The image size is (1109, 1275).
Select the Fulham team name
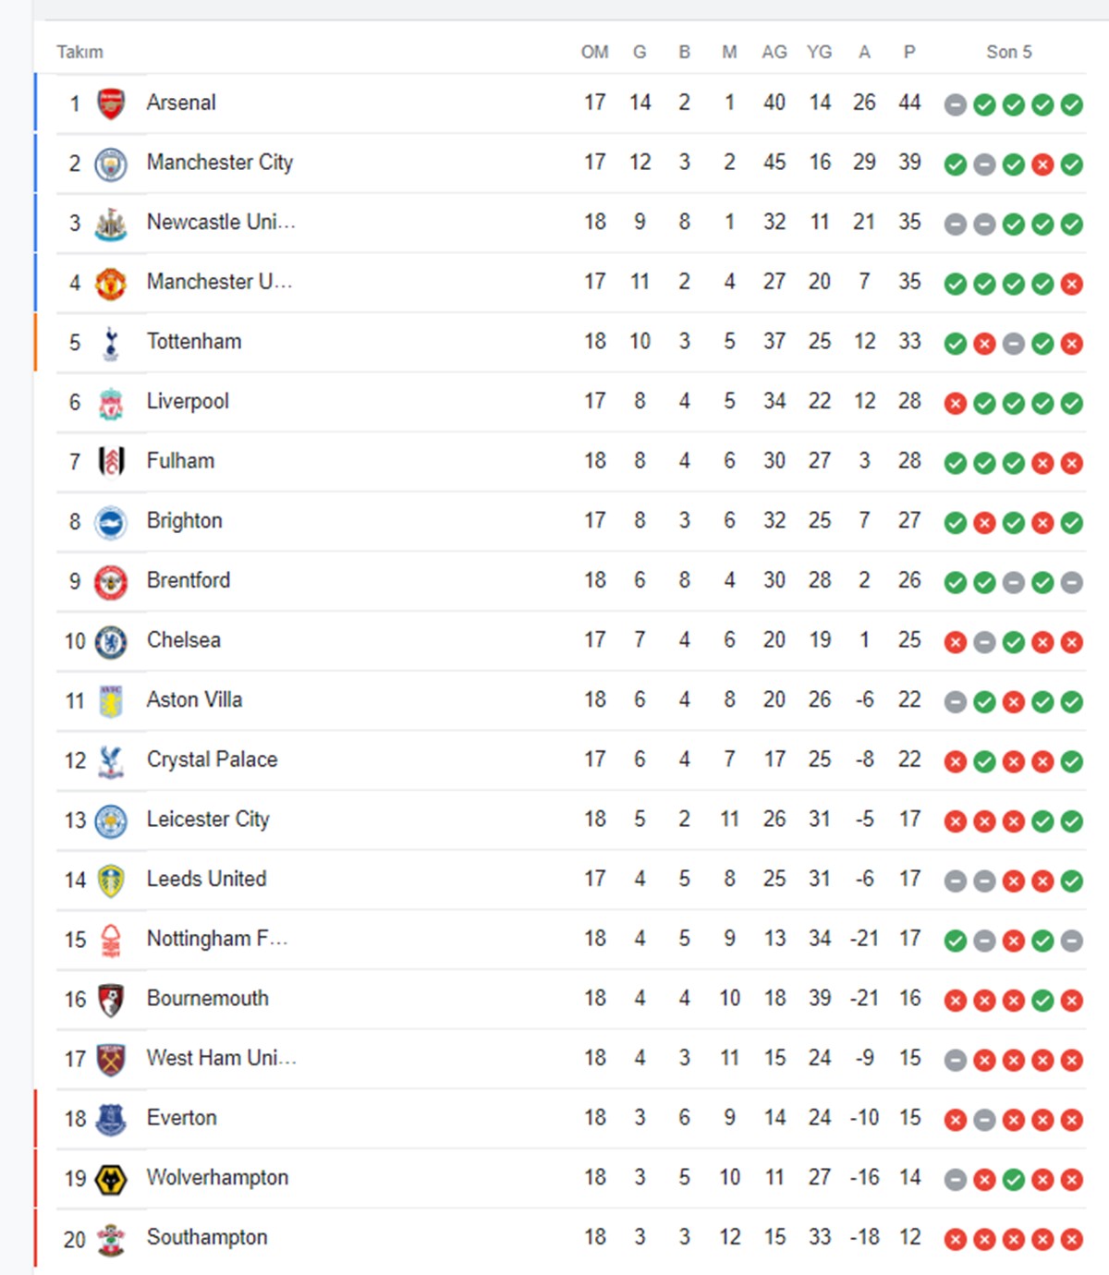pos(180,460)
